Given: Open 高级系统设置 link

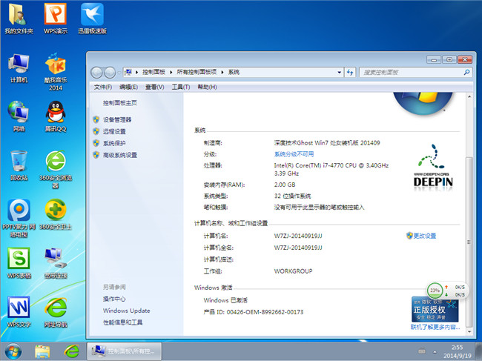Looking at the screenshot, I should click(120, 155).
